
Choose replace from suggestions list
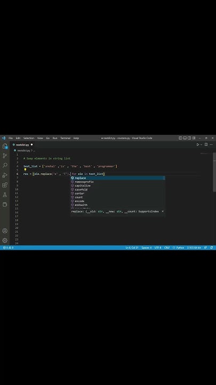(118, 178)
